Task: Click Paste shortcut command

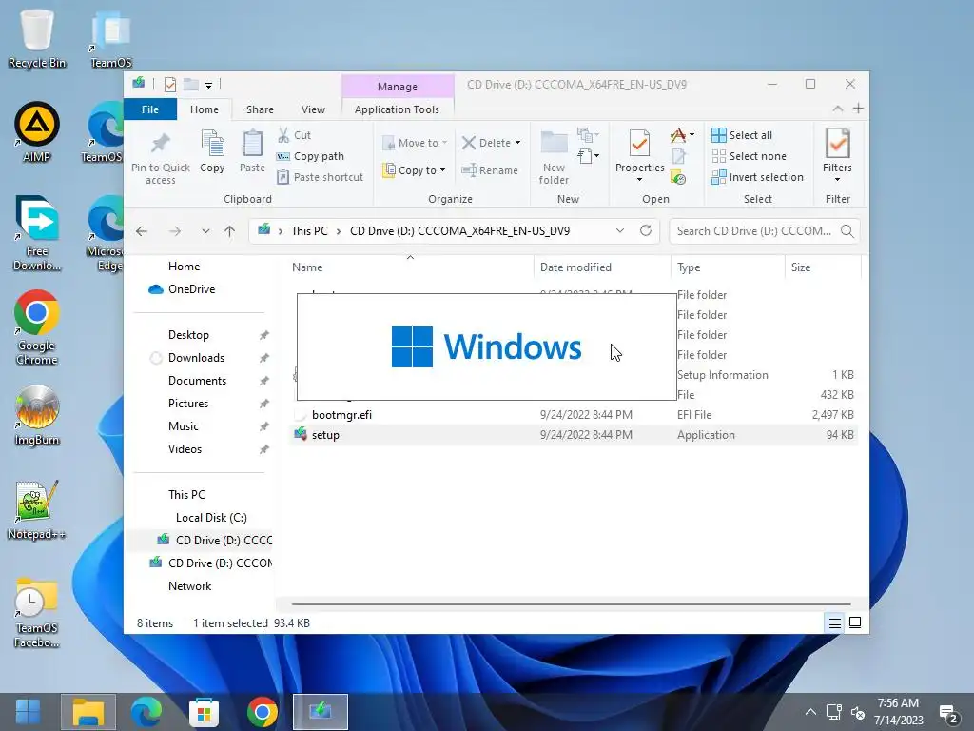Action: (320, 177)
